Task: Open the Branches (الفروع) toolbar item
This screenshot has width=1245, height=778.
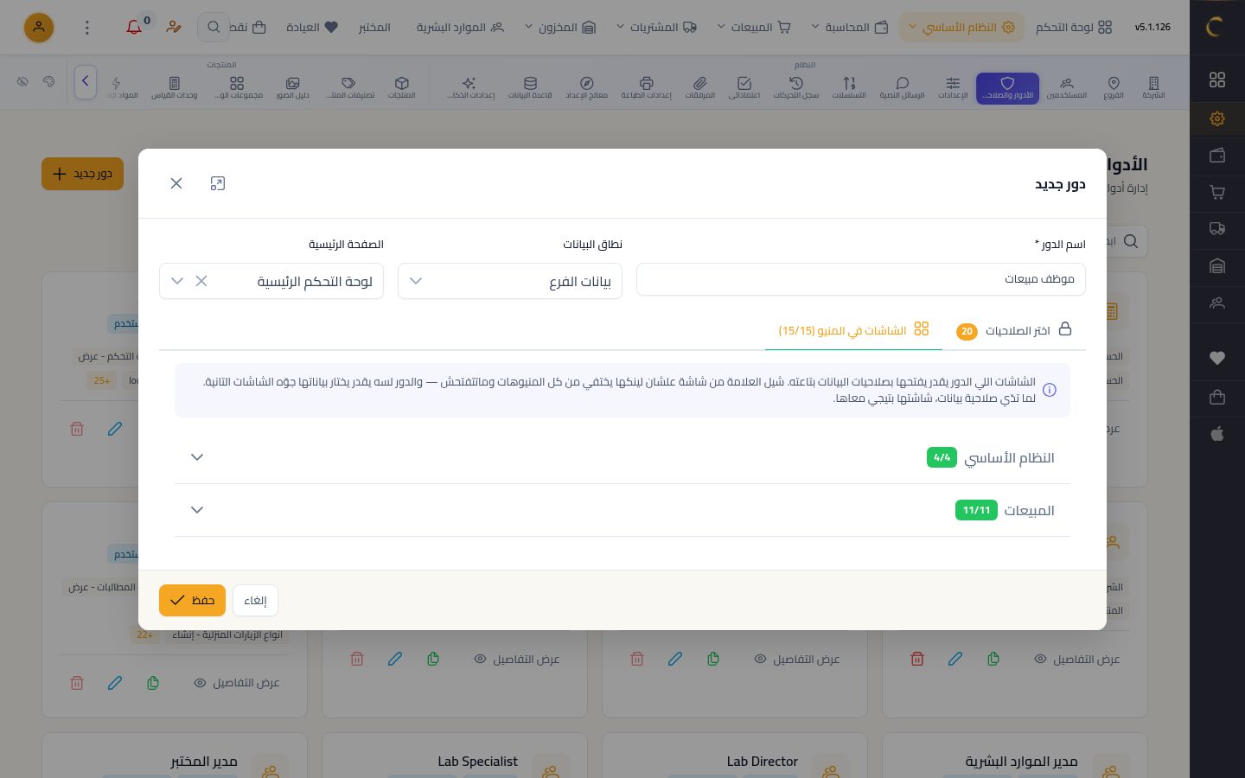Action: [x=1114, y=87]
